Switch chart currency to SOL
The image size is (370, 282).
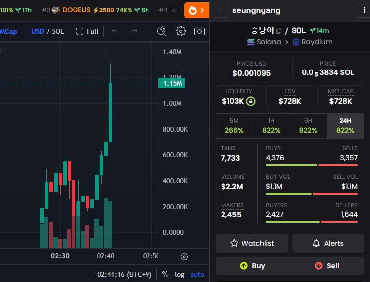point(58,31)
